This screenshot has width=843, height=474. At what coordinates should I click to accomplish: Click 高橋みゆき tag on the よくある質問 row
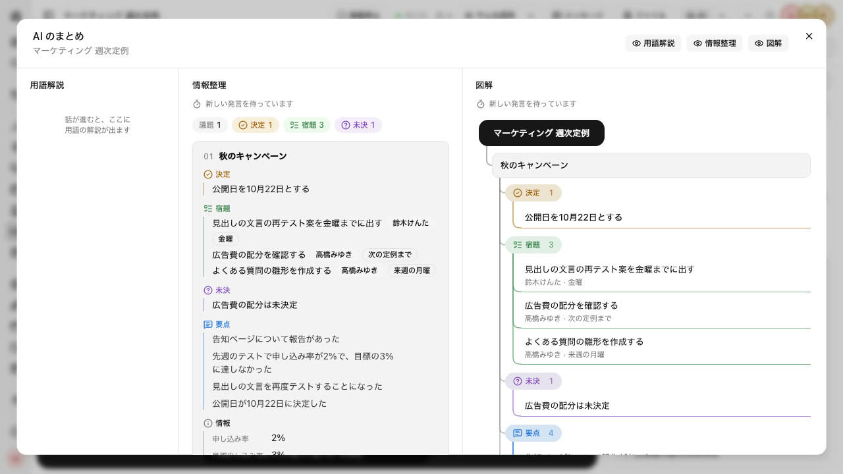point(360,271)
